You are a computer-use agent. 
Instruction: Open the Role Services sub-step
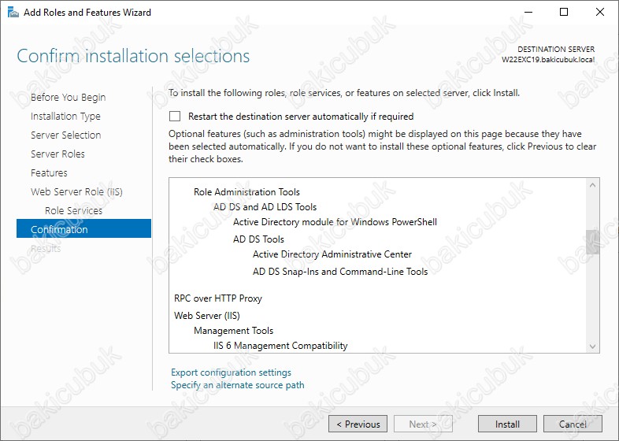tap(73, 211)
